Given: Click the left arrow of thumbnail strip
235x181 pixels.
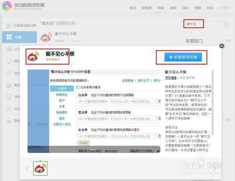Looking at the screenshot, I should coord(27,169).
